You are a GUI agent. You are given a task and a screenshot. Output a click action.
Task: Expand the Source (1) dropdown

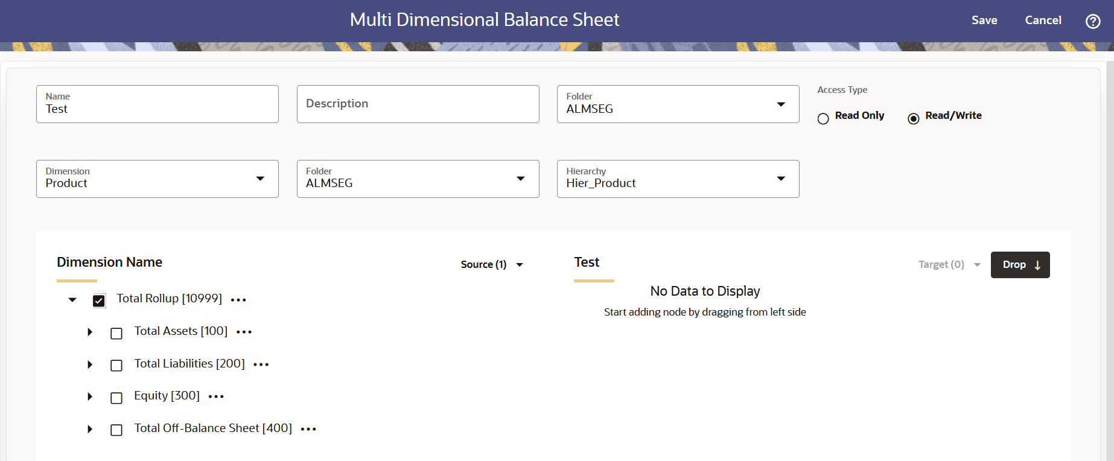click(x=492, y=264)
